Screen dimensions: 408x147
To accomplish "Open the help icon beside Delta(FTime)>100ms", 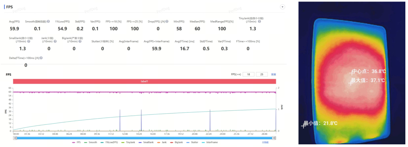I will [x=41, y=58].
